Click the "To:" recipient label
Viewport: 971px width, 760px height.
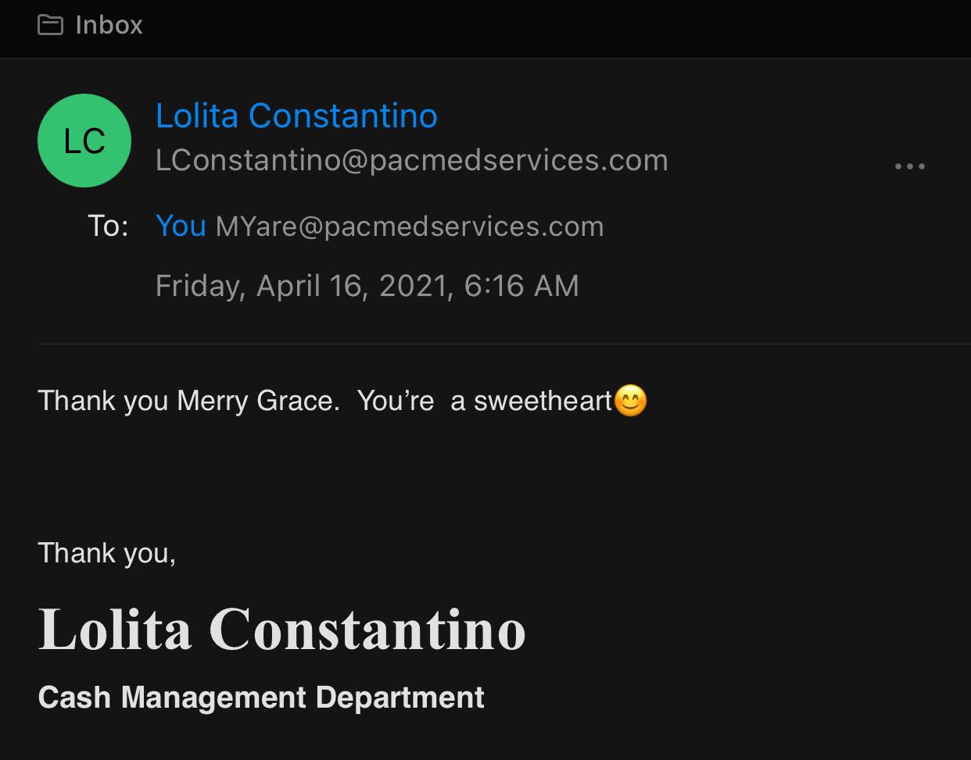108,226
